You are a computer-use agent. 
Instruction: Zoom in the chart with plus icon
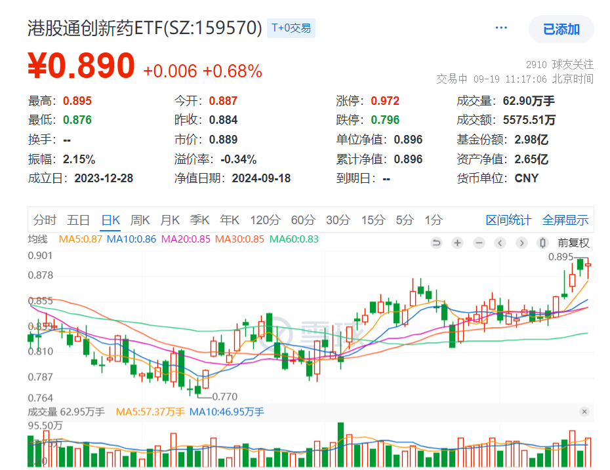click(x=458, y=243)
